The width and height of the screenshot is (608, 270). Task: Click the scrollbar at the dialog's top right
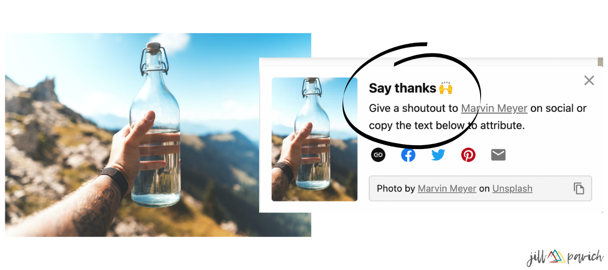600,63
